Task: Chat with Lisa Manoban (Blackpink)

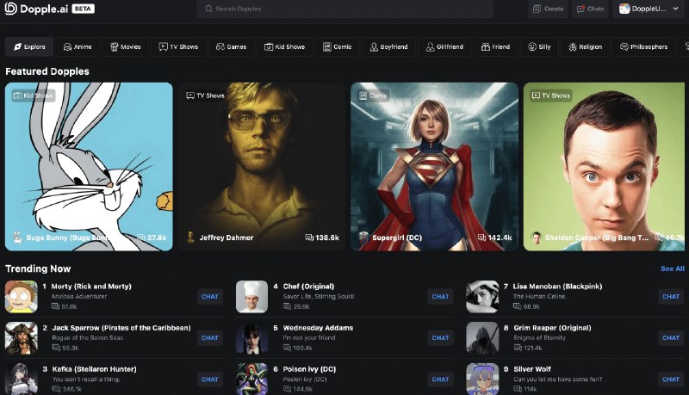Action: [x=671, y=297]
